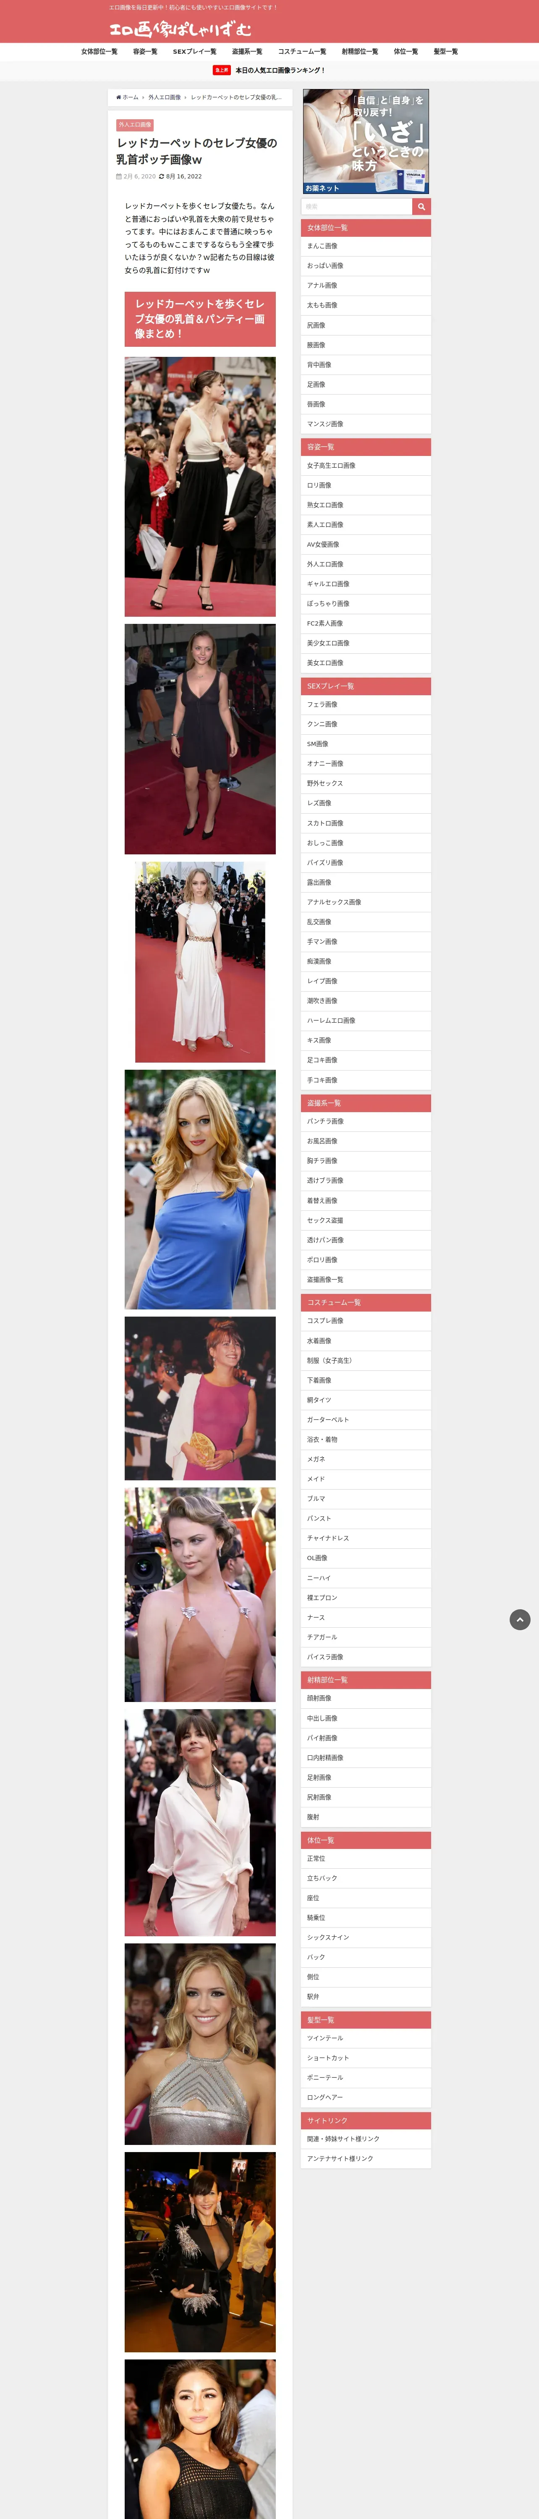Click the サイトリンク sidebar section header
Screen dimensions: 539x2519
click(x=366, y=2120)
